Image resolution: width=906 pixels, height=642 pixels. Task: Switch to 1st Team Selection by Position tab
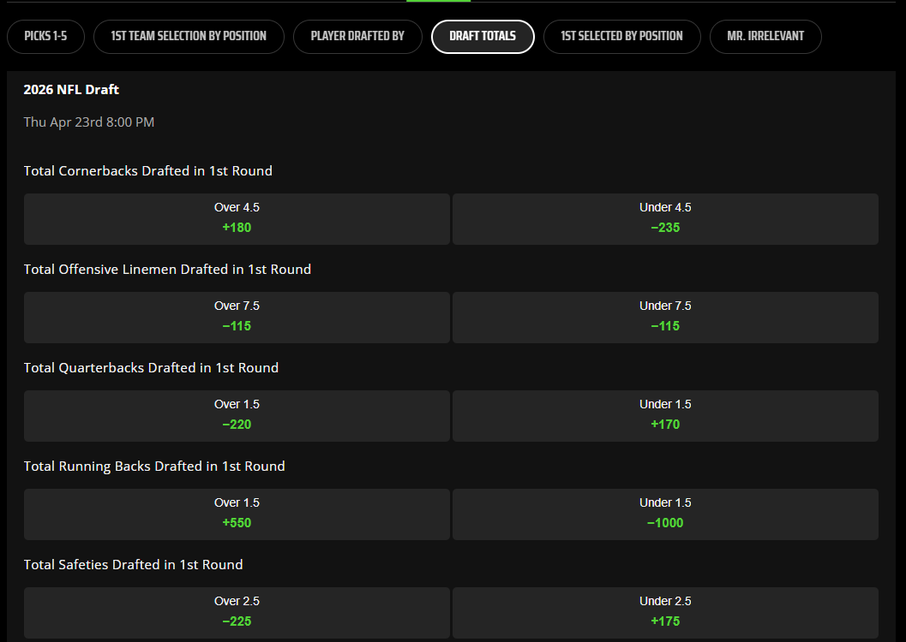click(189, 36)
